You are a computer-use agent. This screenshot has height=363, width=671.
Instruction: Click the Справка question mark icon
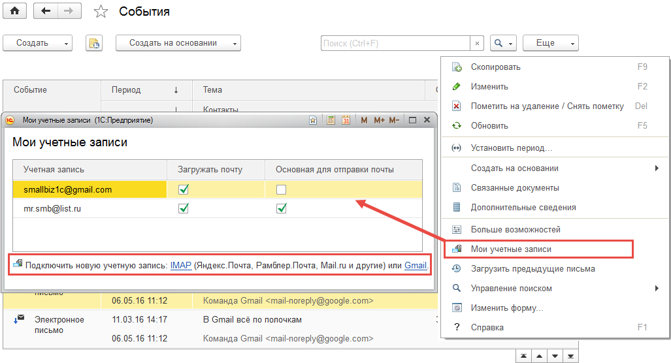pos(457,327)
